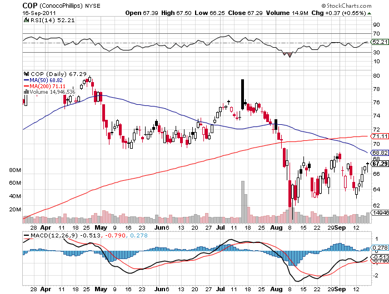Click the COP ticker symbol title
This screenshot has height=294, width=389.
pyautogui.click(x=30, y=6)
